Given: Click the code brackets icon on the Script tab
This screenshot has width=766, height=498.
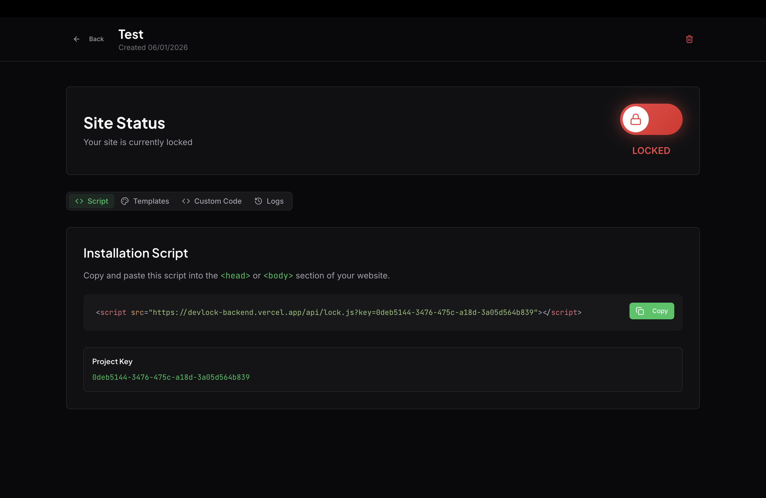Looking at the screenshot, I should (79, 201).
